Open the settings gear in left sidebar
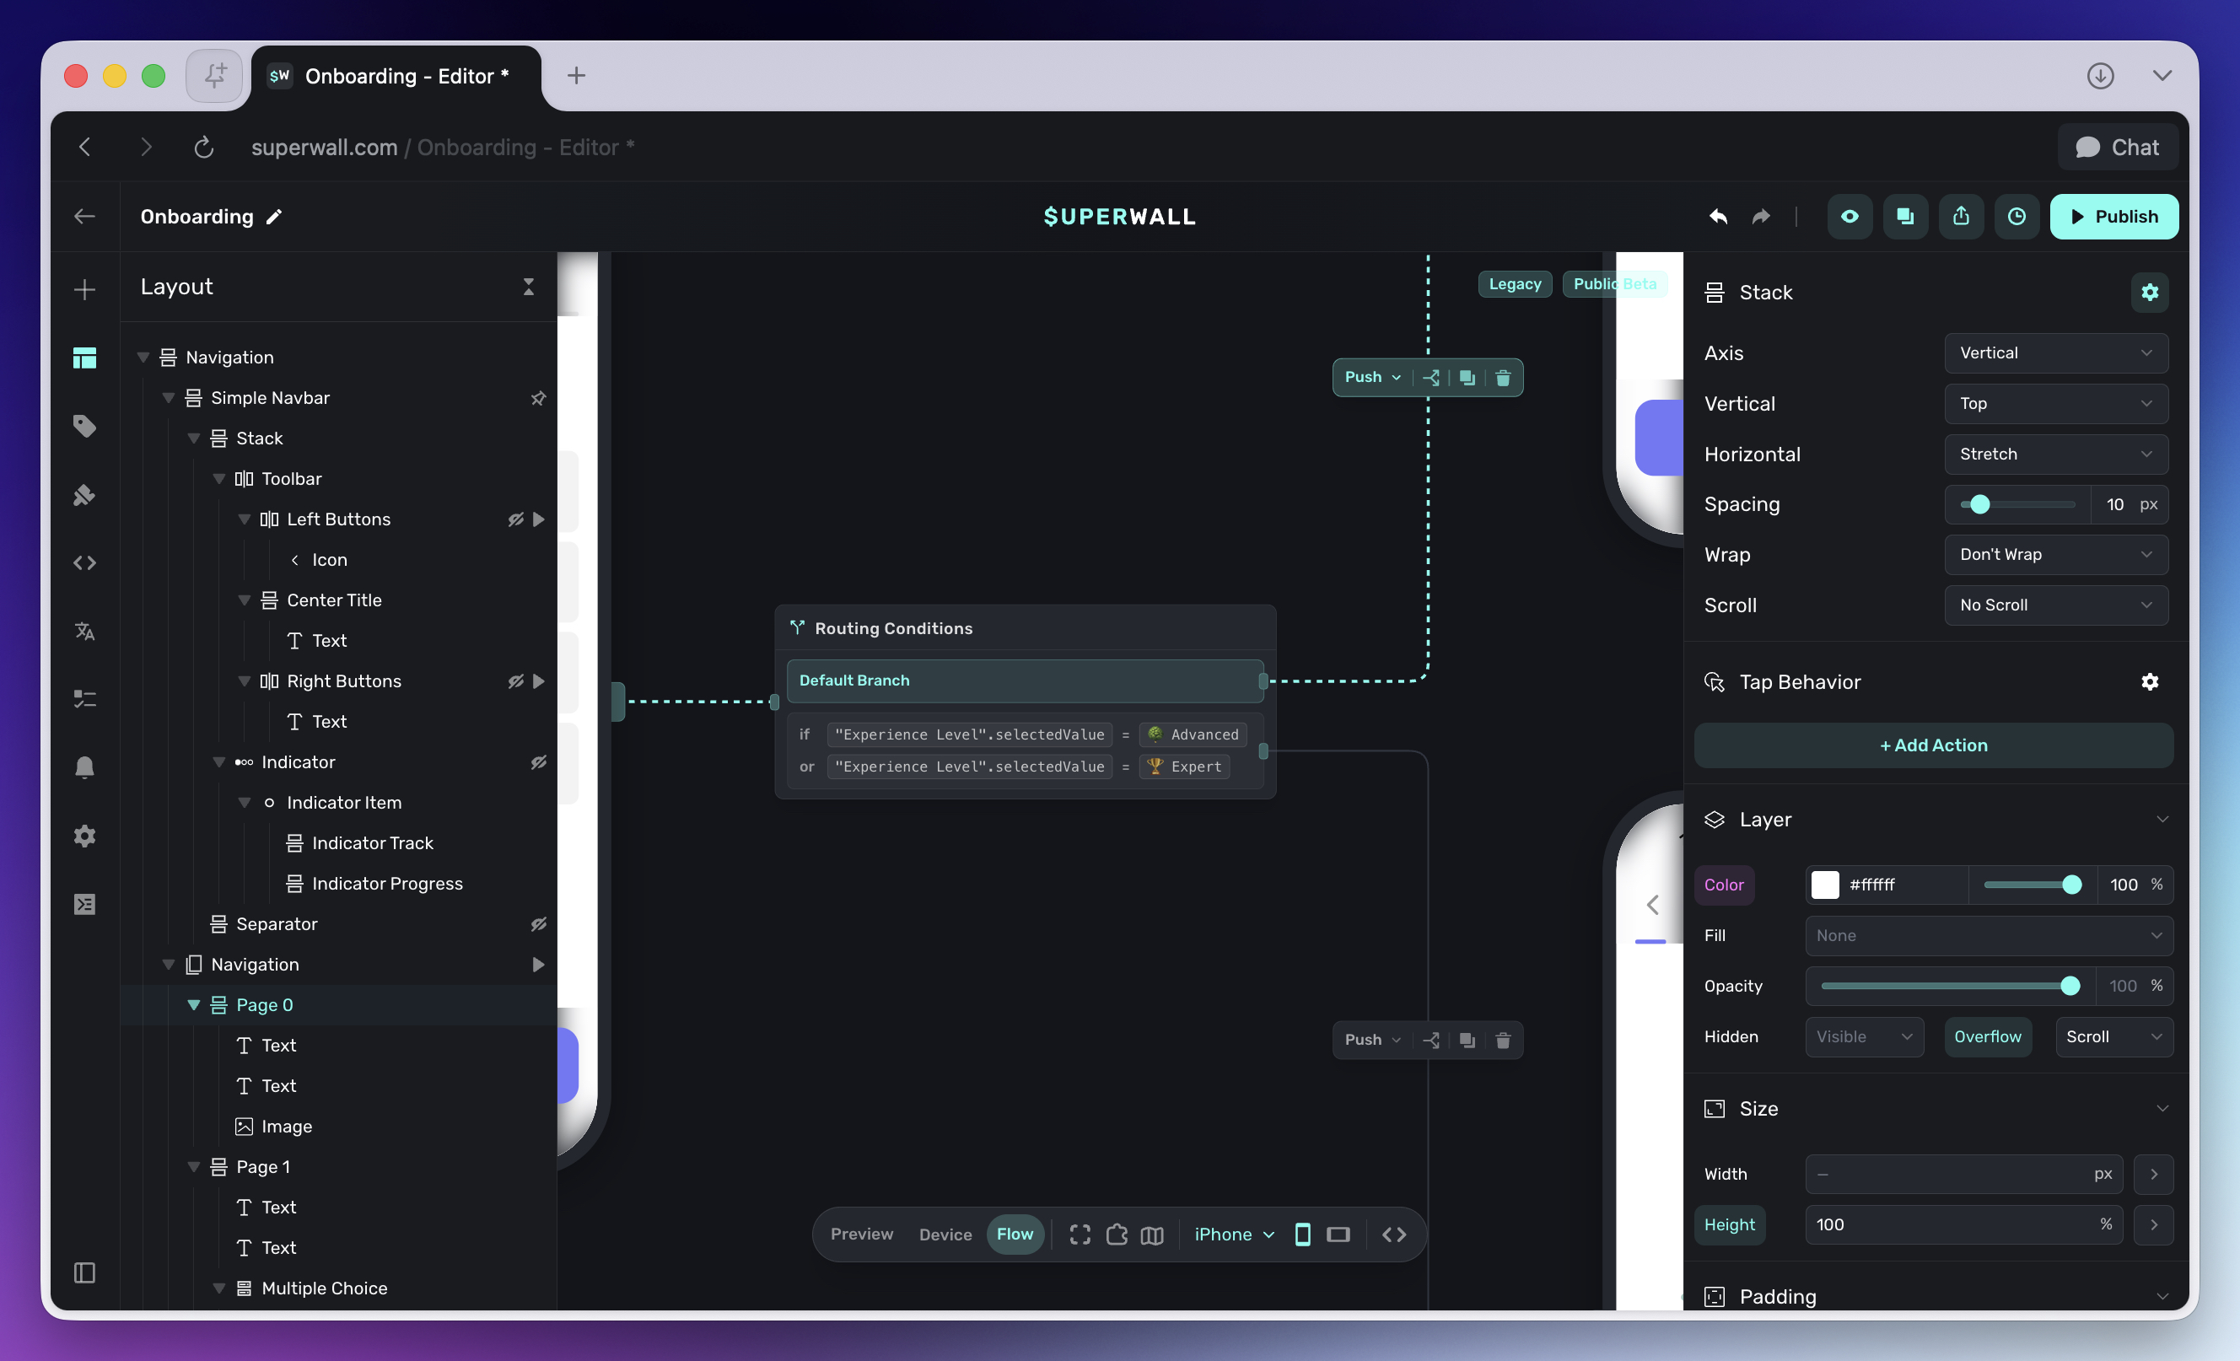The height and width of the screenshot is (1361, 2240). tap(84, 836)
